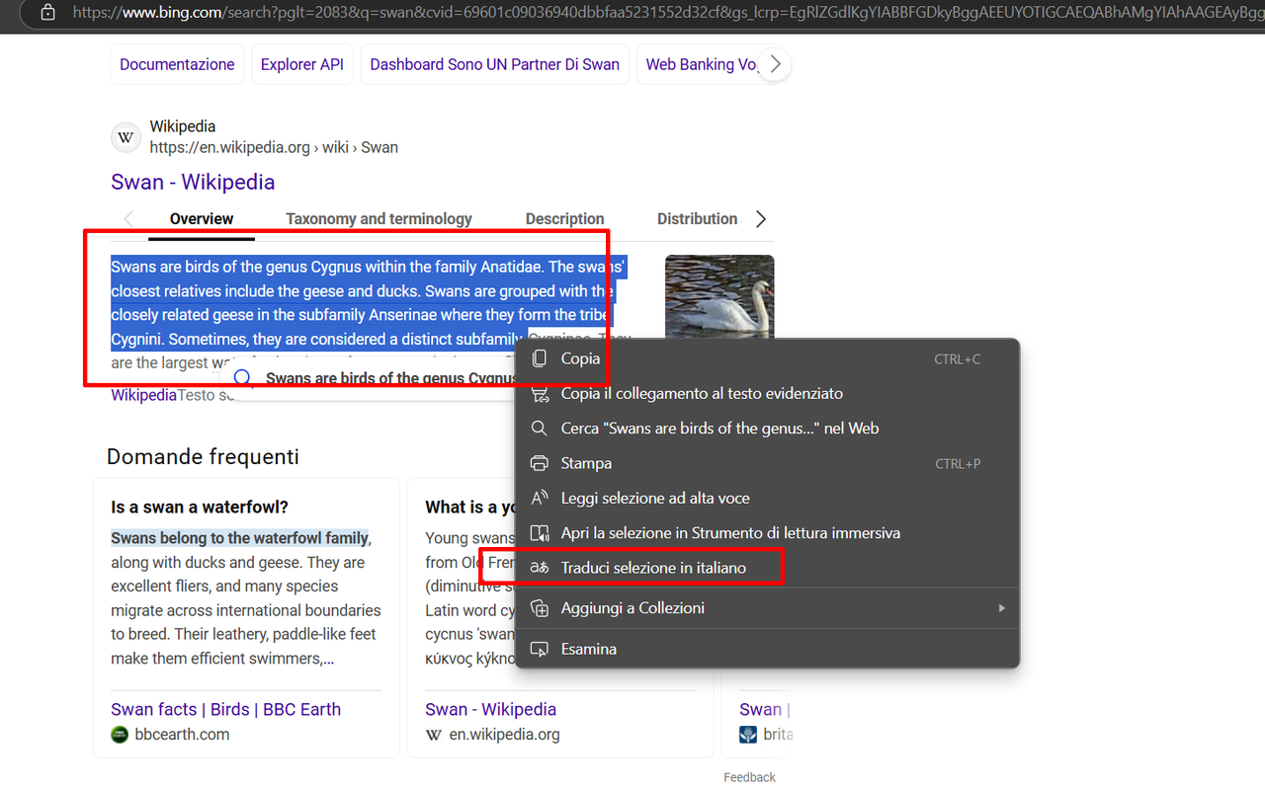Click the Feedback link
Viewport: 1265px width, 787px height.
(x=749, y=777)
